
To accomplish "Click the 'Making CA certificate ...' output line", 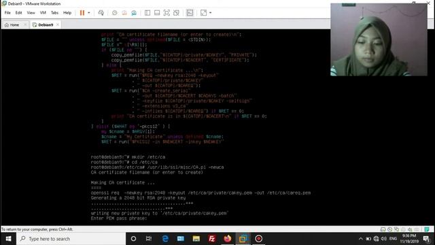I will [122, 182].
